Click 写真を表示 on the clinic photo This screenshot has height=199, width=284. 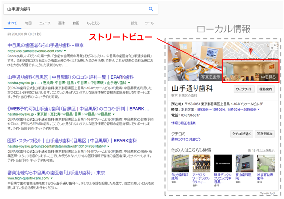pyautogui.click(x=210, y=77)
